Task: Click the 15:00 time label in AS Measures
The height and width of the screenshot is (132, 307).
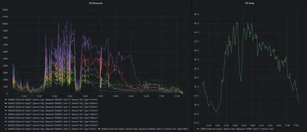Action: coord(100,96)
